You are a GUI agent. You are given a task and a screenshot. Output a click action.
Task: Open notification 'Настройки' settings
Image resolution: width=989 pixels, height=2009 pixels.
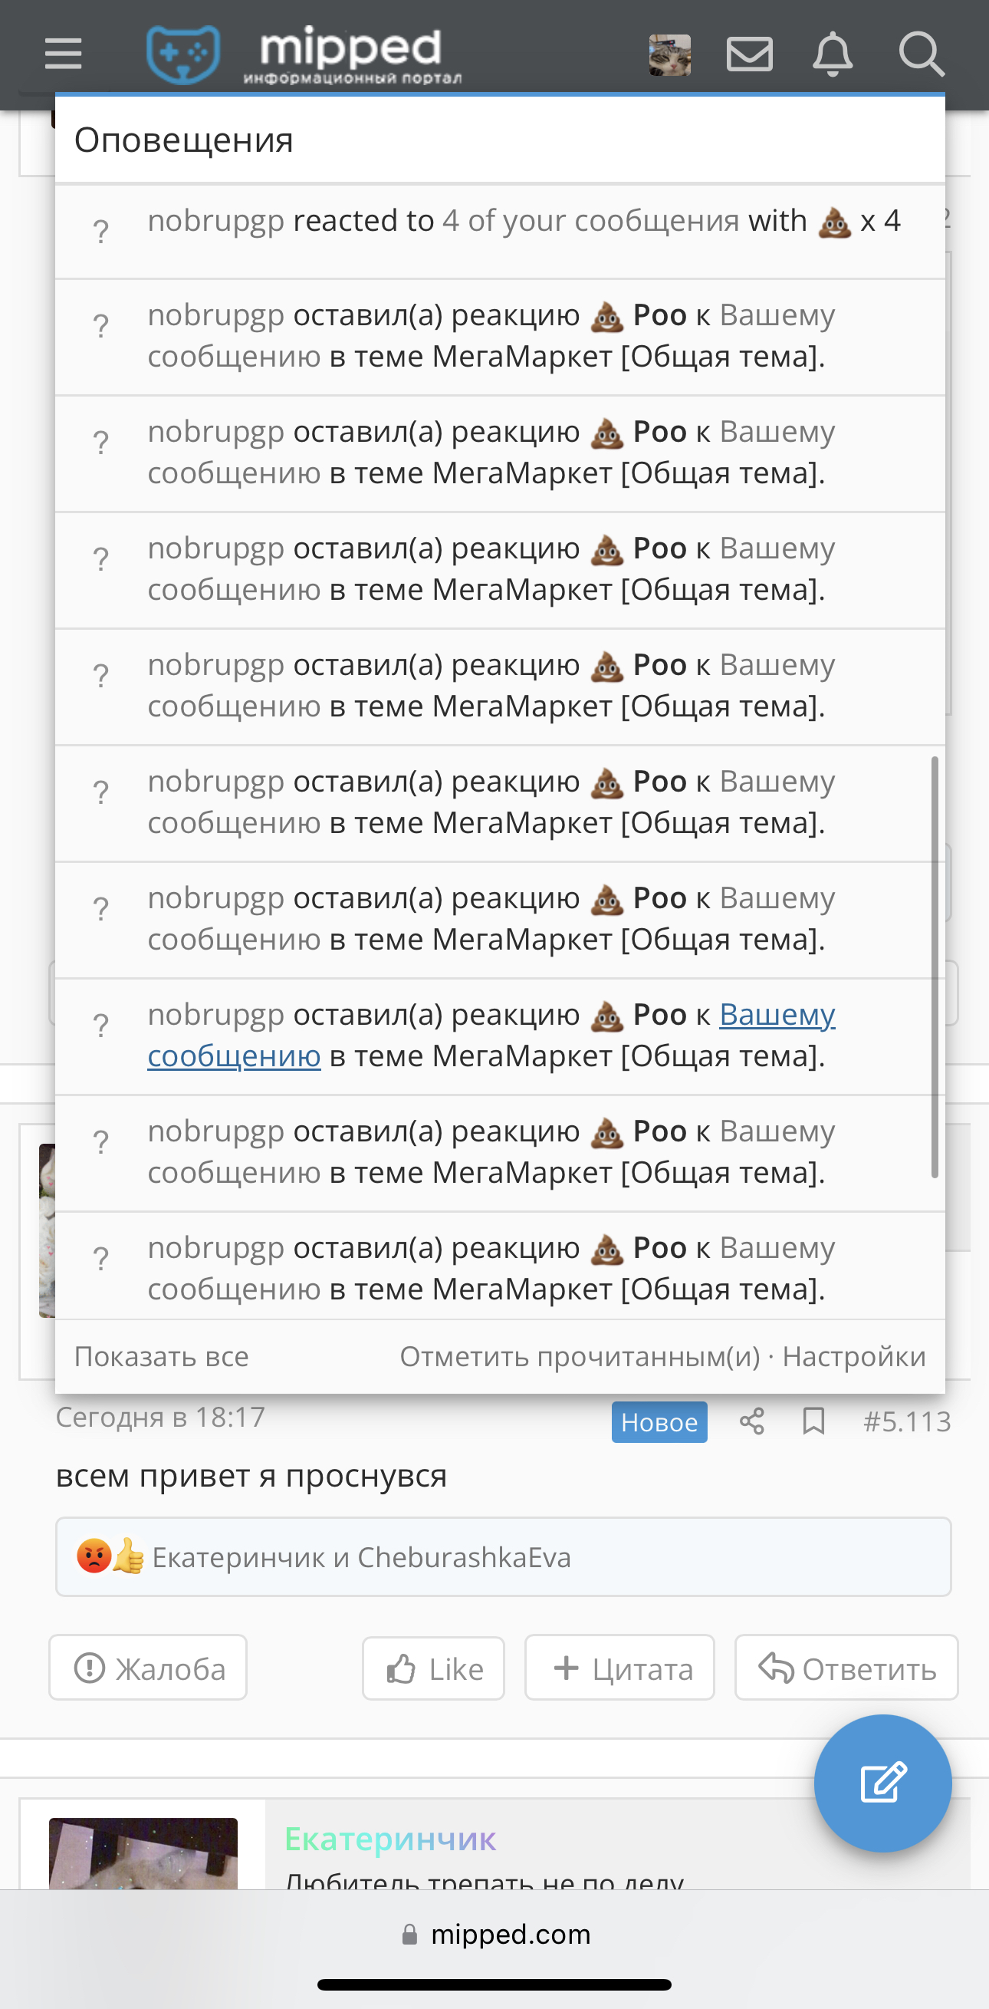(854, 1356)
